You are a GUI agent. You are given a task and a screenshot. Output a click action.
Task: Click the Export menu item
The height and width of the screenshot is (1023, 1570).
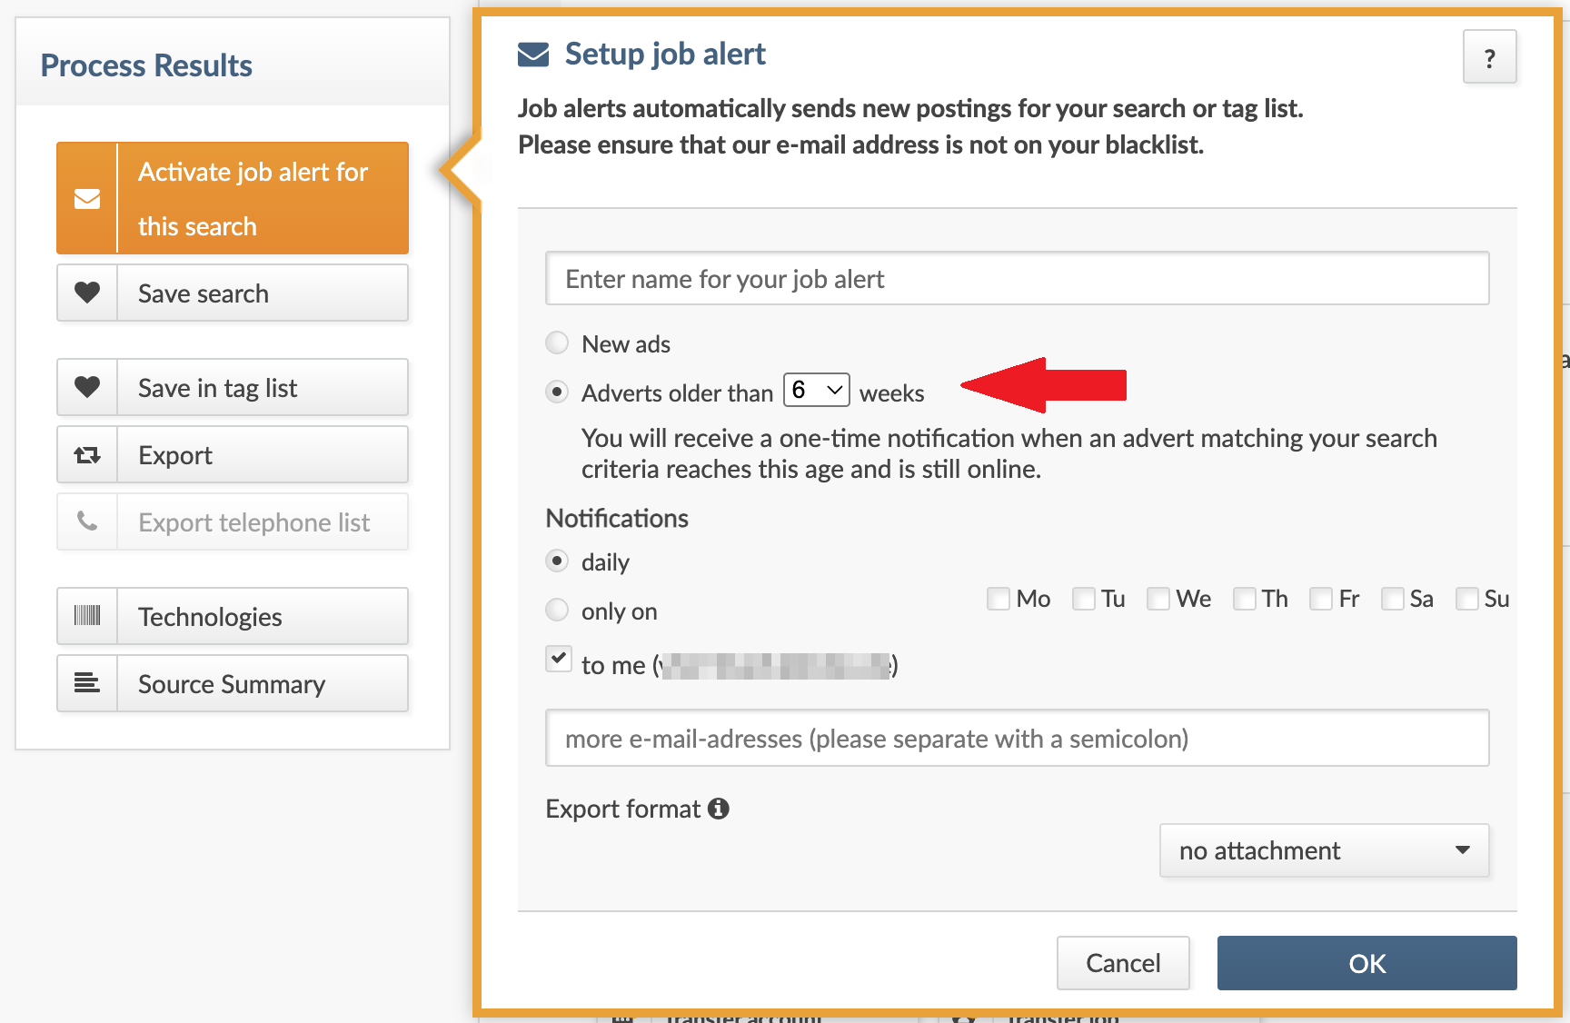(x=233, y=454)
